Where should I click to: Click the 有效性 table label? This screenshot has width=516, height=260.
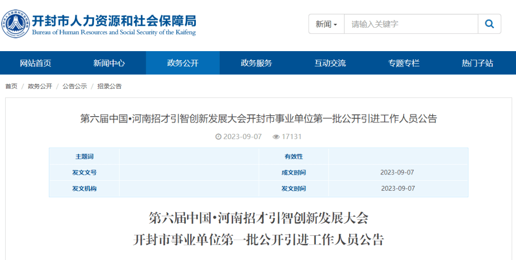pos(294,157)
